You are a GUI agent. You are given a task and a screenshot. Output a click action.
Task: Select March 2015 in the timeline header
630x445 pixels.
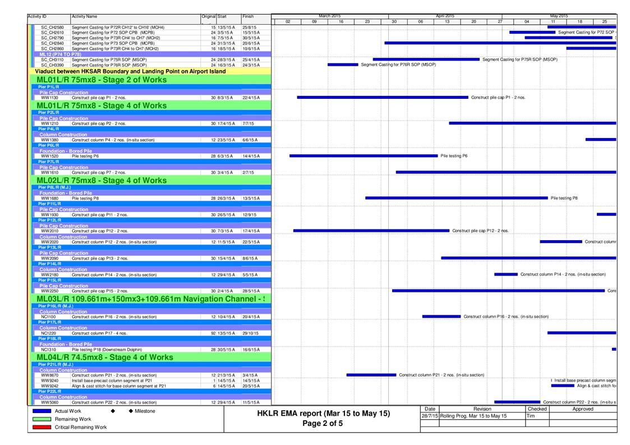click(329, 16)
